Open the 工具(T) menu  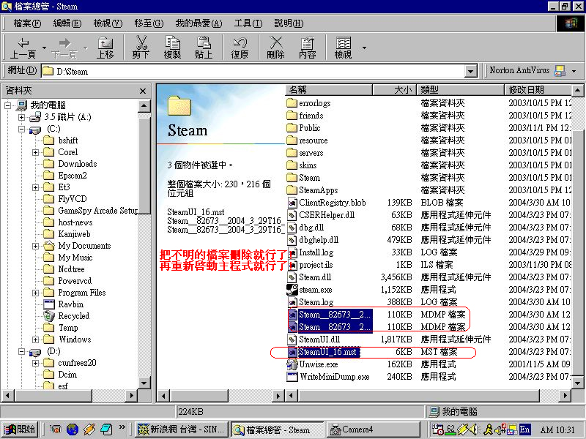[x=248, y=23]
